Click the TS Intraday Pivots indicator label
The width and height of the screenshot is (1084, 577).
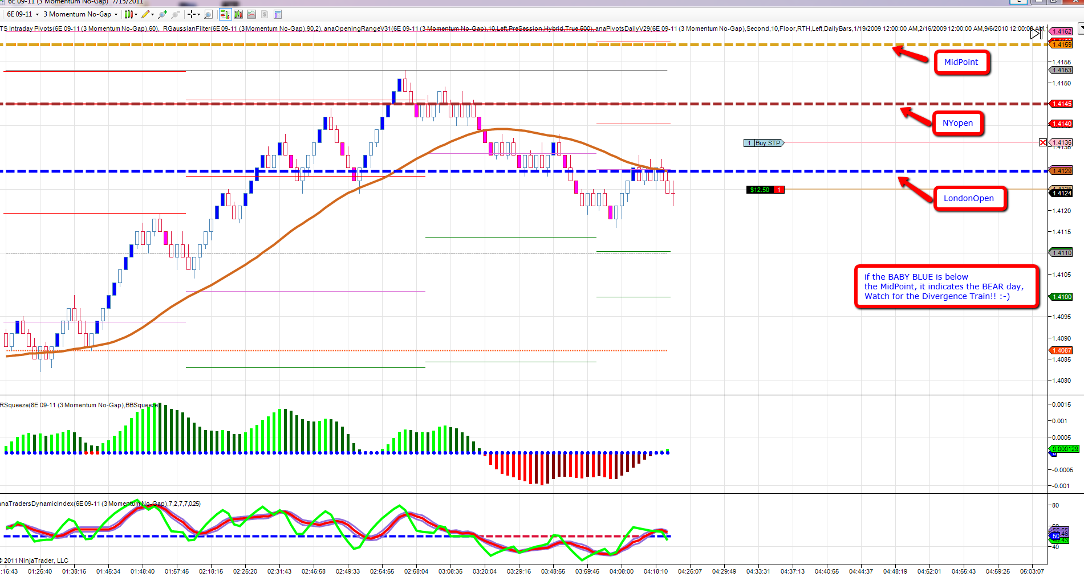coord(80,28)
